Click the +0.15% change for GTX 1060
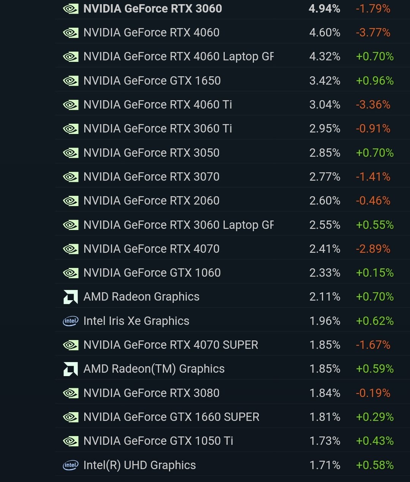410x482 pixels. tap(375, 273)
